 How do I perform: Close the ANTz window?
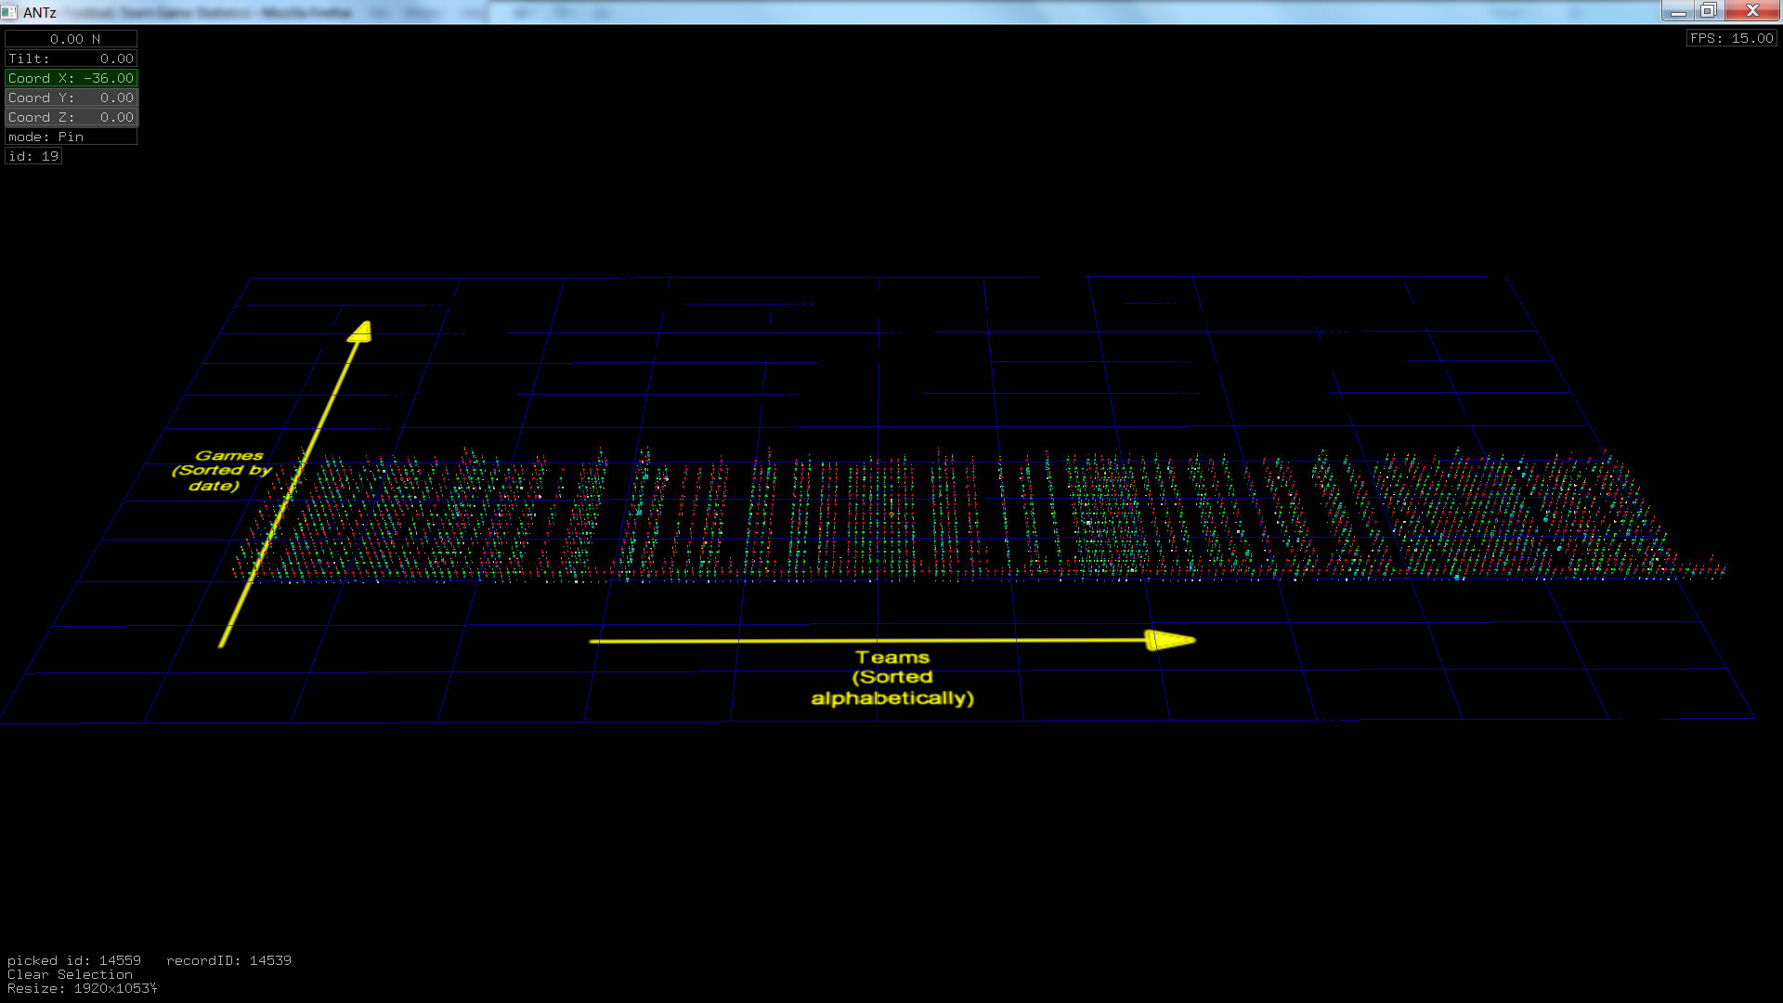pos(1752,11)
